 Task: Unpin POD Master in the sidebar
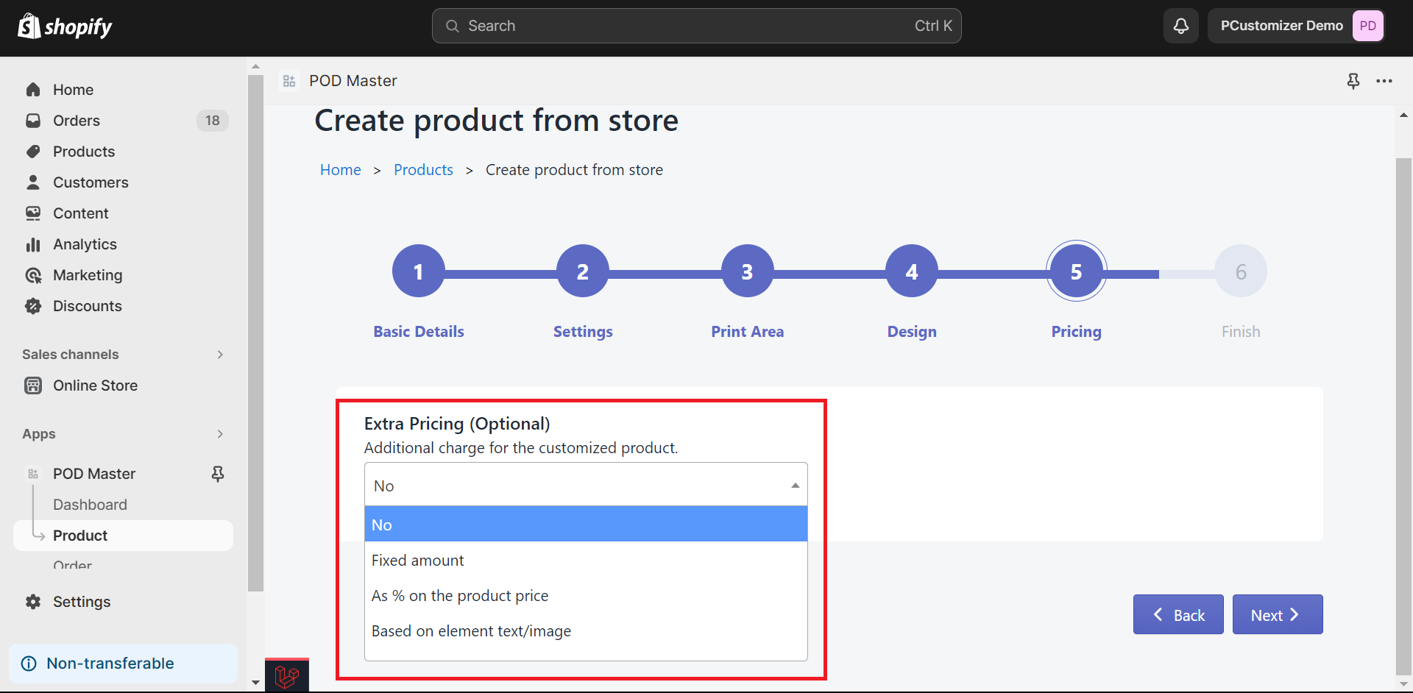(218, 474)
